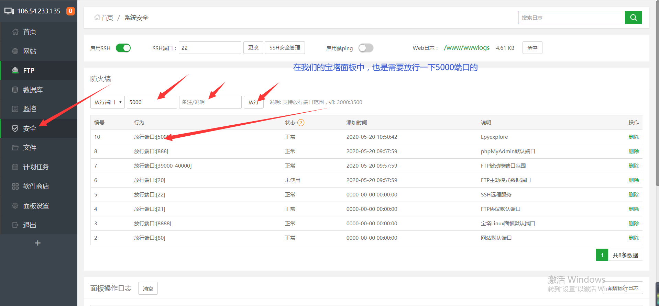This screenshot has width=659, height=306.
Task: Delete the SSH远程服务 rule
Action: pos(634,195)
